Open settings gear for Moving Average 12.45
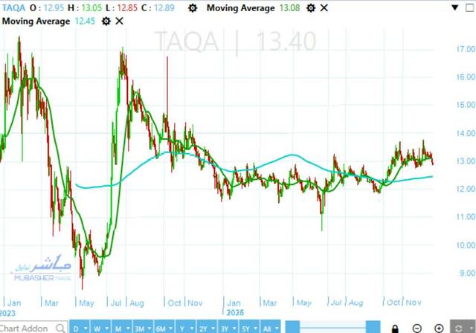The height and width of the screenshot is (333, 476). (x=106, y=22)
